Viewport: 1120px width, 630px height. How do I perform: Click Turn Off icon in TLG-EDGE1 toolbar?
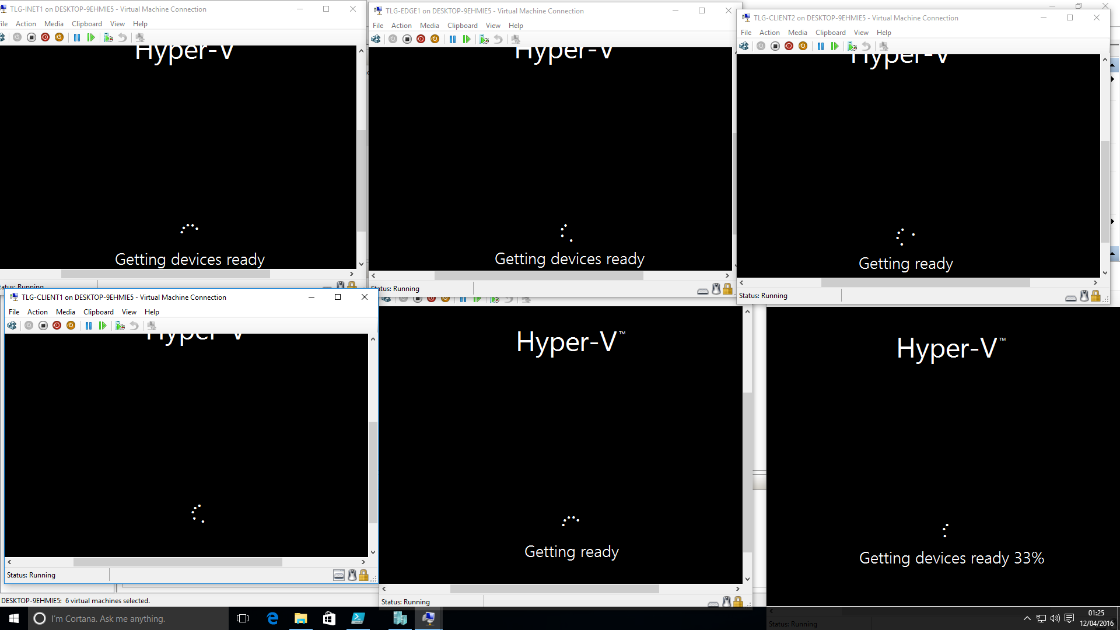407,39
